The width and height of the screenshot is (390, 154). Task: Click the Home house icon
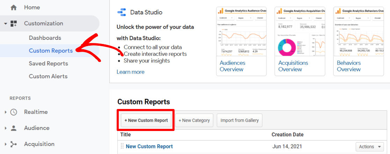click(13, 8)
